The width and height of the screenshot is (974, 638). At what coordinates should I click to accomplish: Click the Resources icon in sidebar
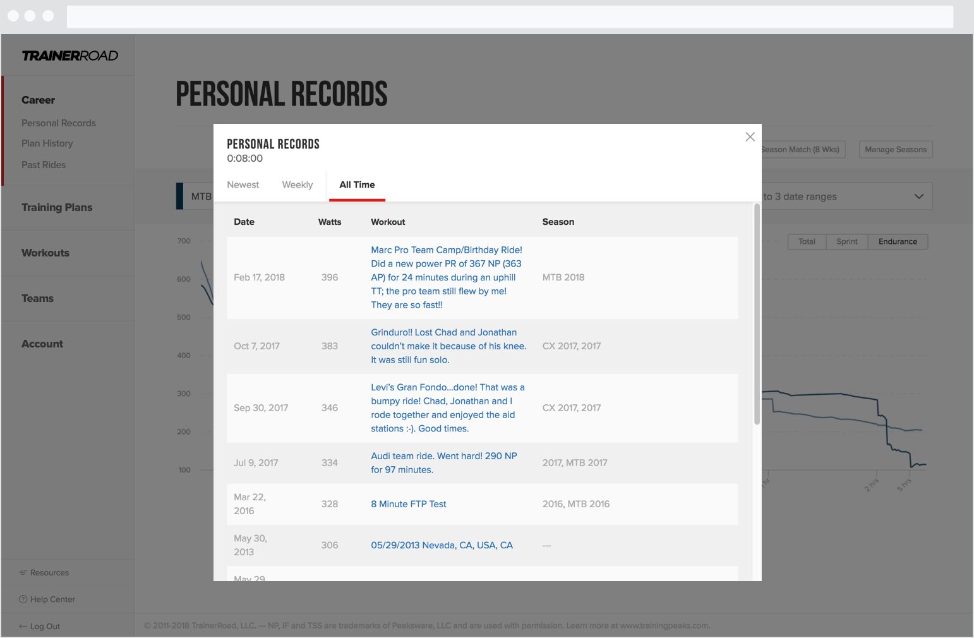[23, 572]
